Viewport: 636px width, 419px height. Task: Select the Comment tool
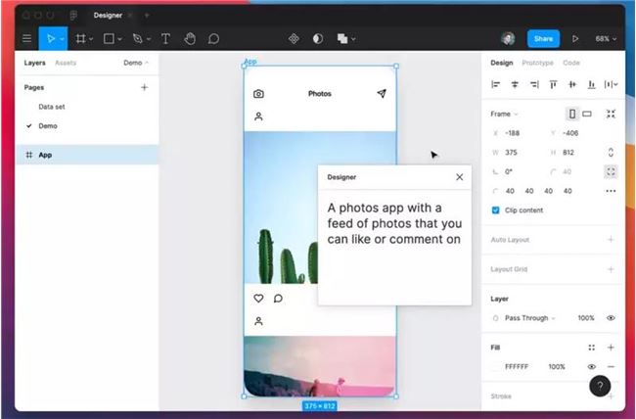(213, 38)
